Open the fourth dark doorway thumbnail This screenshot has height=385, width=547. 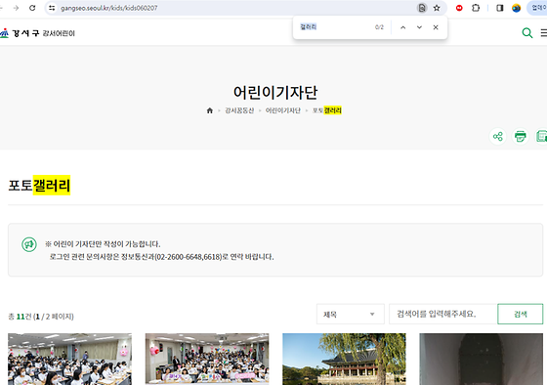pos(481,360)
